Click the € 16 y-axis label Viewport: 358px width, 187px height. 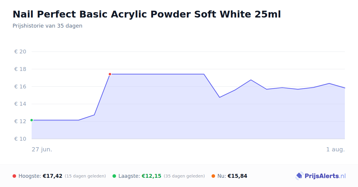[20, 87]
